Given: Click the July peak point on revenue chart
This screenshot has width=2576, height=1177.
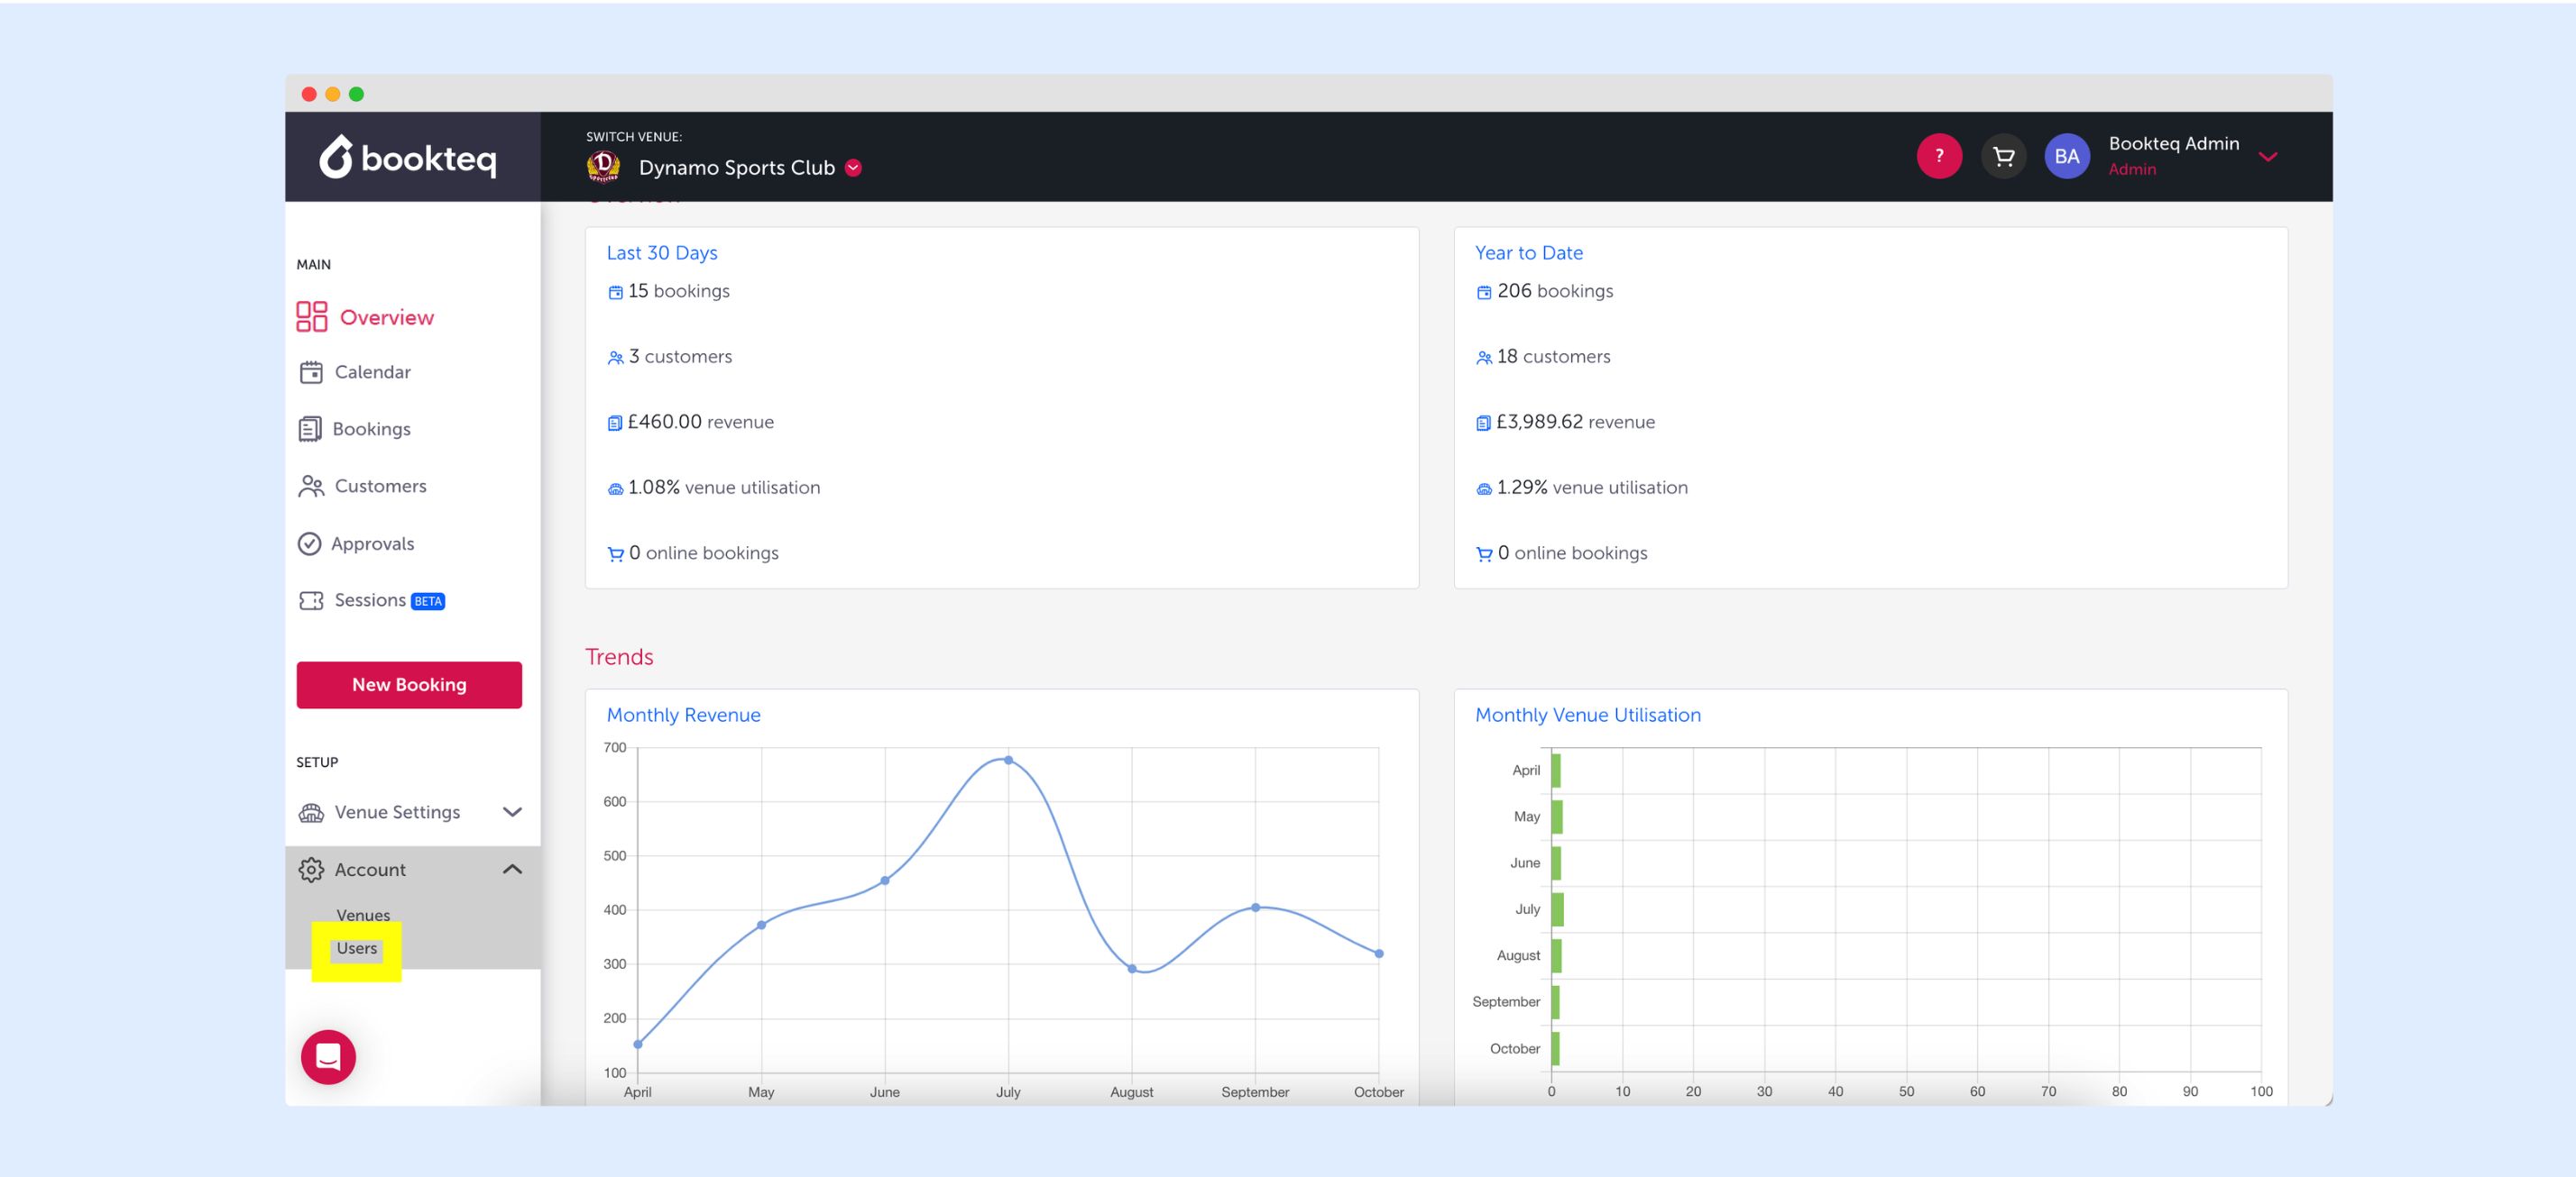Looking at the screenshot, I should click(1008, 760).
